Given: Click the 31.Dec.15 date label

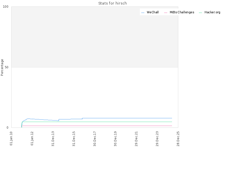Looking at the screenshot, I should pos(74,139).
